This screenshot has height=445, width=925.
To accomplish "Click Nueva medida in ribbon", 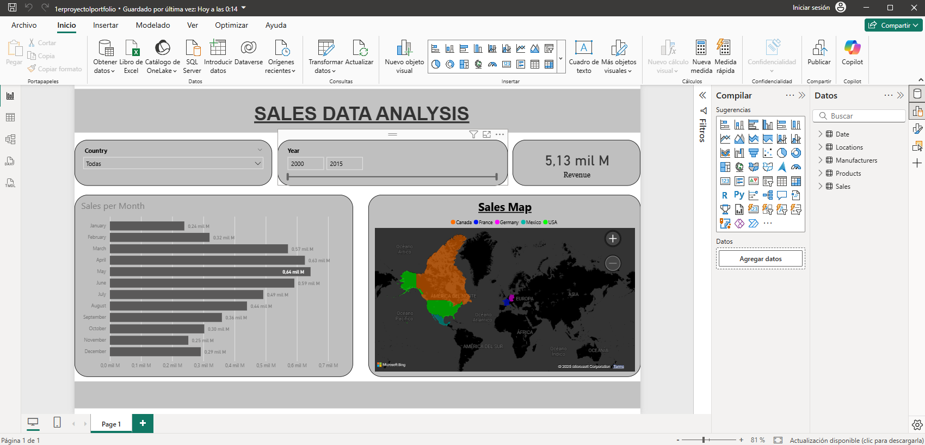I will [x=701, y=56].
